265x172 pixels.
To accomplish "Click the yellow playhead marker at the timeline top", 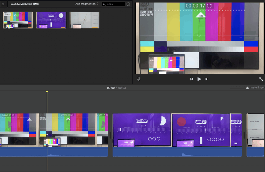I will coord(47,92).
